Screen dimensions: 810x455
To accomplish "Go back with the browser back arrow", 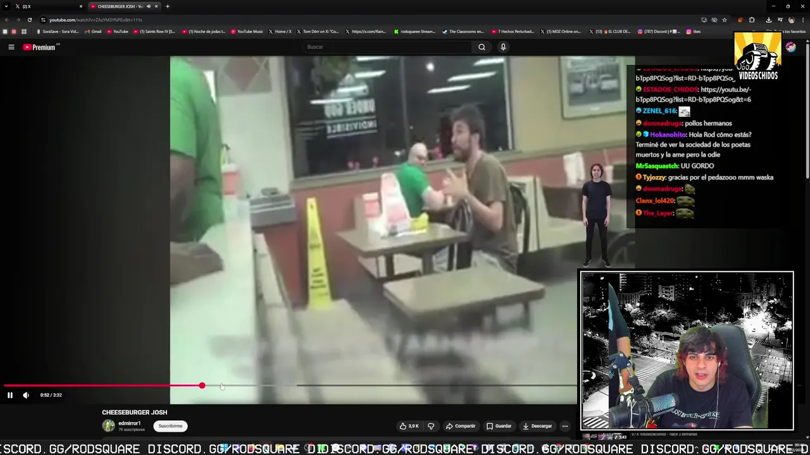I will pos(6,20).
